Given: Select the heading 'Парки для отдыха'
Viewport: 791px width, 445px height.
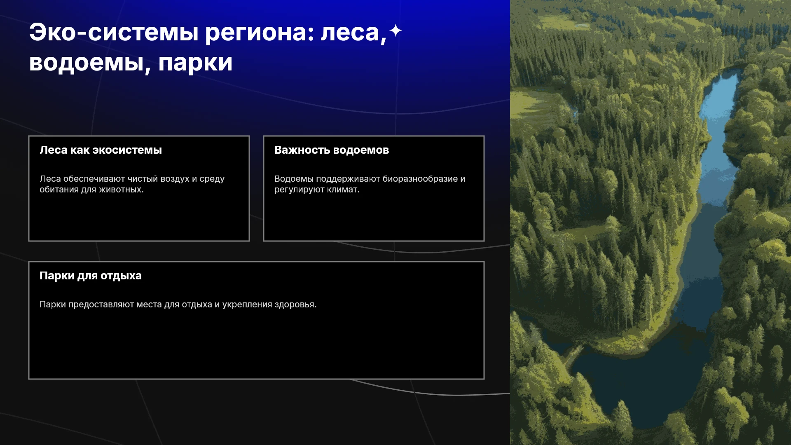Looking at the screenshot, I should tap(91, 276).
